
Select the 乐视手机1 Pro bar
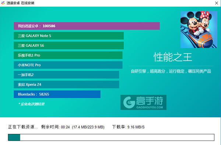tap(68, 55)
